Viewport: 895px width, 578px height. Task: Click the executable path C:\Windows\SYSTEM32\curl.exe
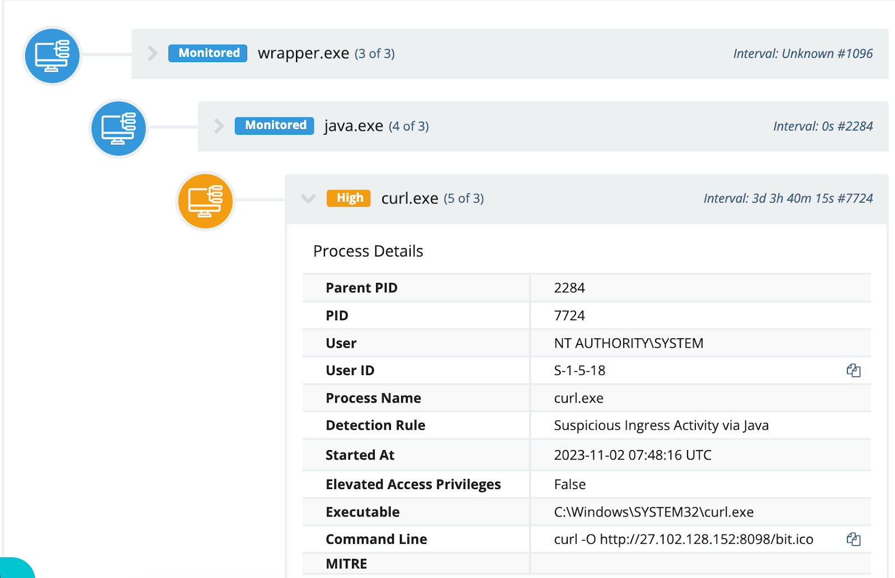(x=653, y=511)
